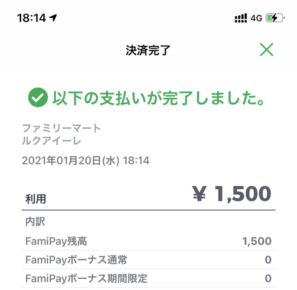This screenshot has width=297, height=290.
Task: Close the 決済完了 screen with green X
Action: pyautogui.click(x=267, y=49)
